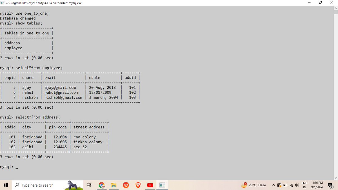
Task: Minimize the mysql.exe console window
Action: (x=309, y=3)
